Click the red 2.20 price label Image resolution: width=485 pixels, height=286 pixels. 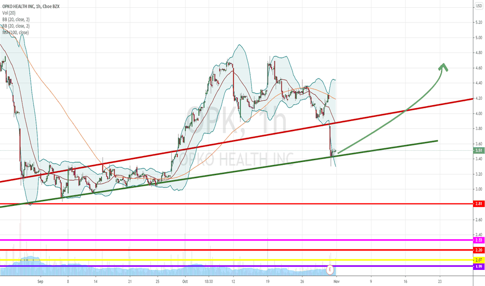click(479, 250)
